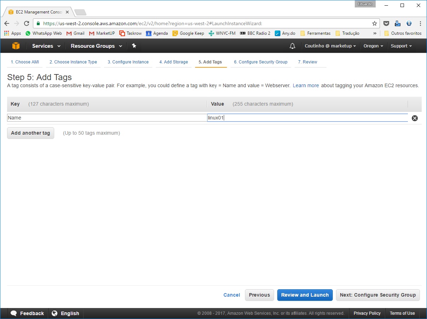Remove the Name tag with the X icon
The height and width of the screenshot is (319, 427).
click(415, 118)
